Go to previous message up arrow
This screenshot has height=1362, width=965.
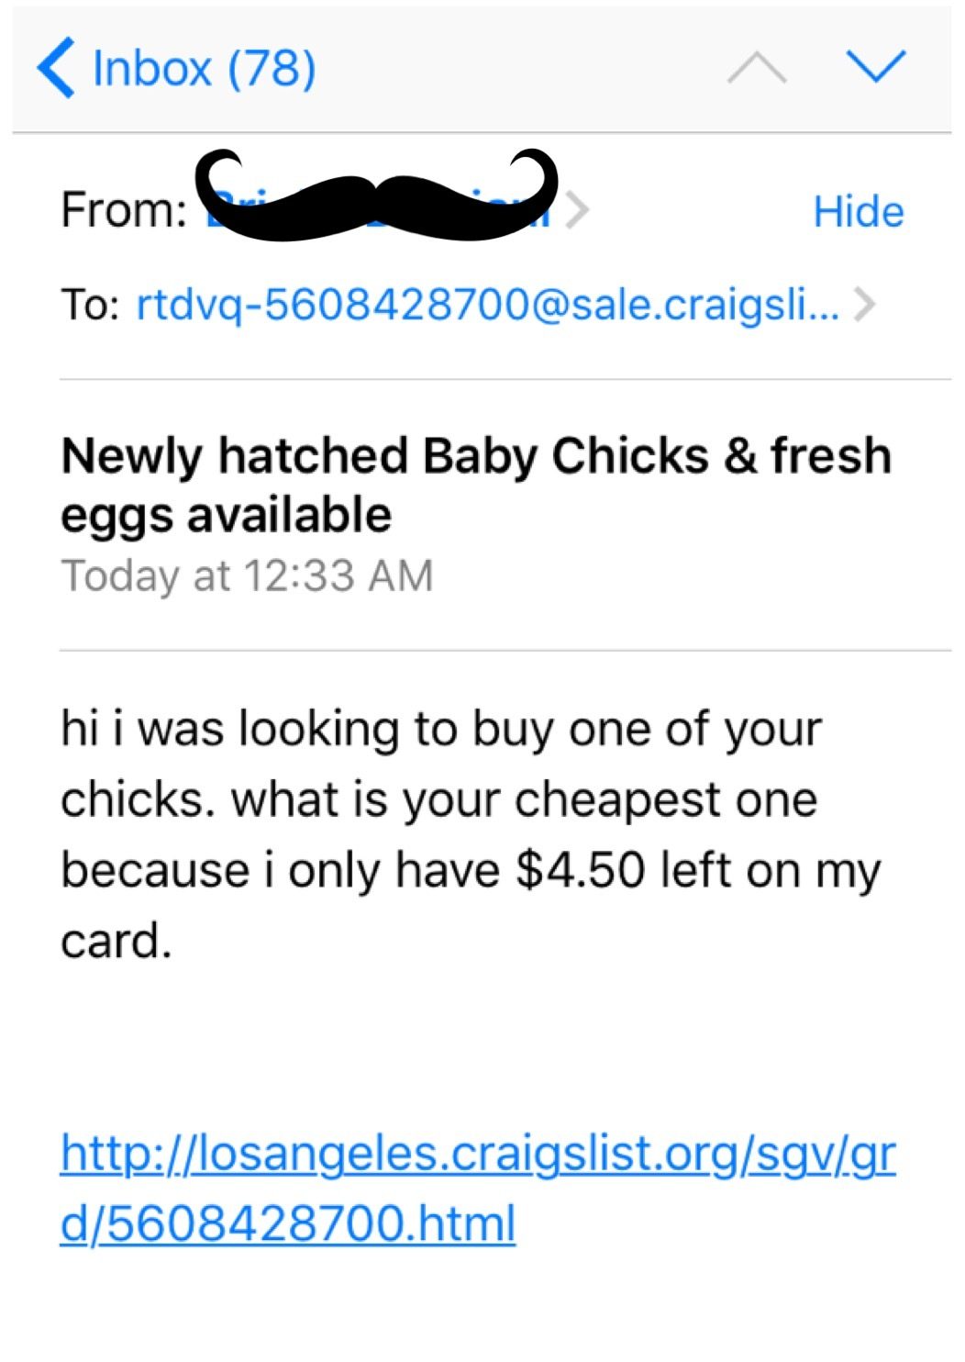(756, 68)
